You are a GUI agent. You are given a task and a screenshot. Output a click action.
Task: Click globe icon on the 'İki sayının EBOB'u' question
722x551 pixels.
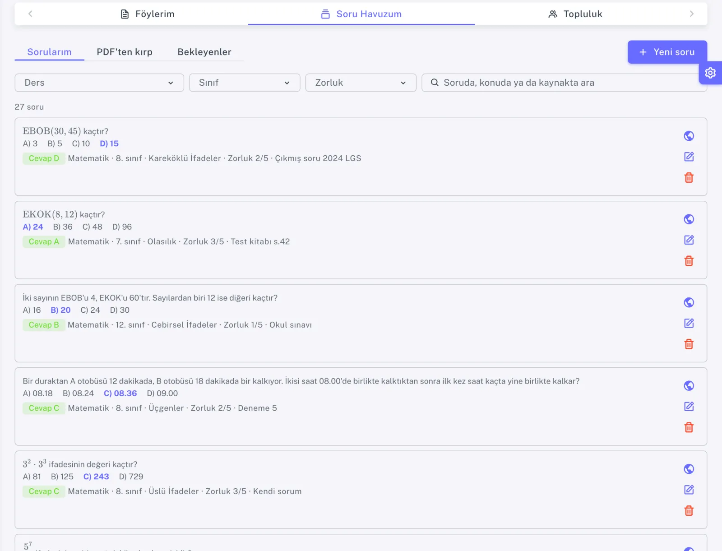tap(689, 302)
